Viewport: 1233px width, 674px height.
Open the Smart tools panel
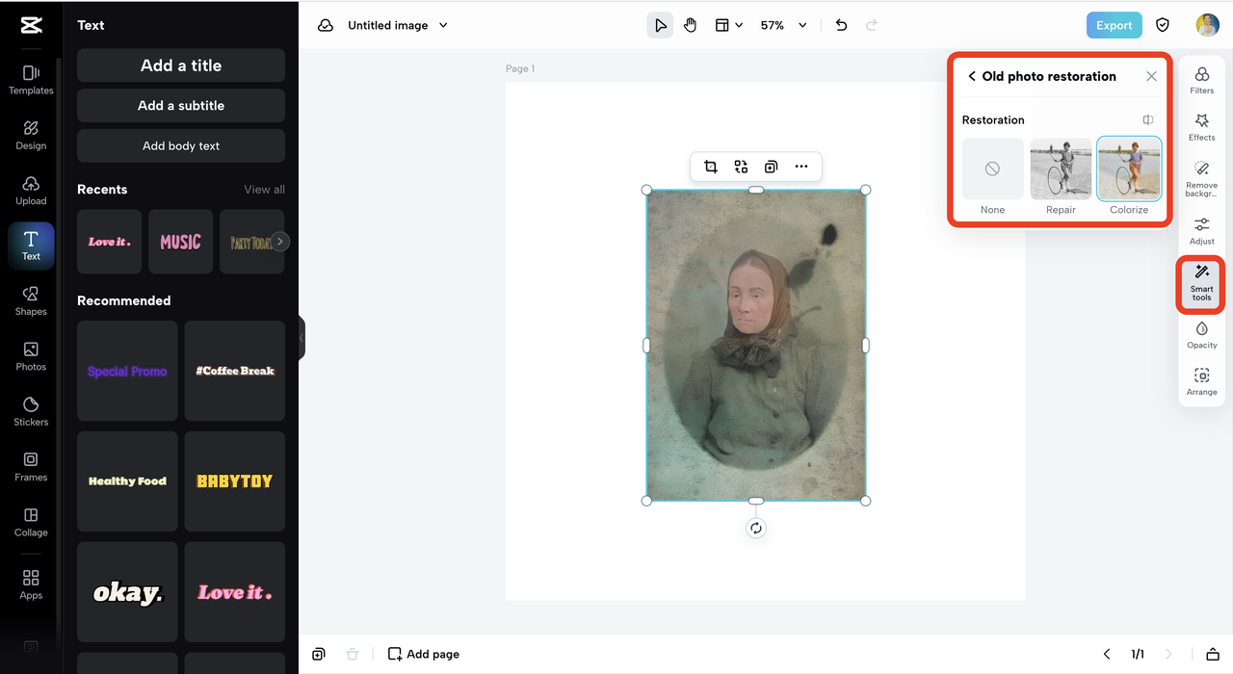1202,284
